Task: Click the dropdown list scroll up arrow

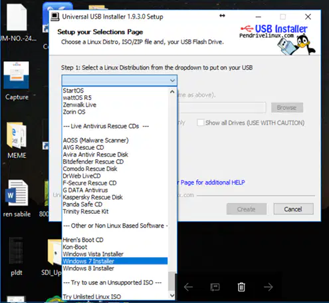Action: 172,91
